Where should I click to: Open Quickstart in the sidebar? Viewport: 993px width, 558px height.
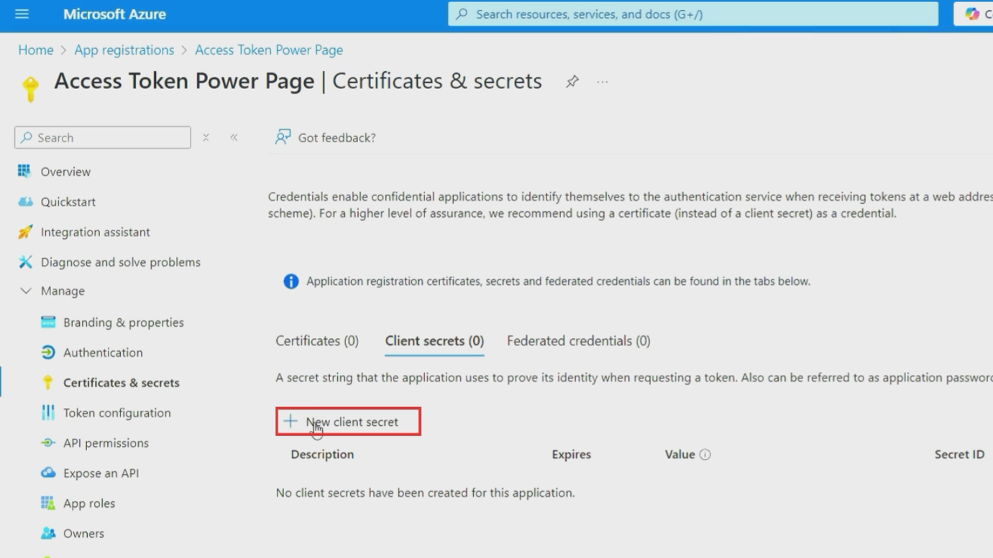(x=68, y=202)
